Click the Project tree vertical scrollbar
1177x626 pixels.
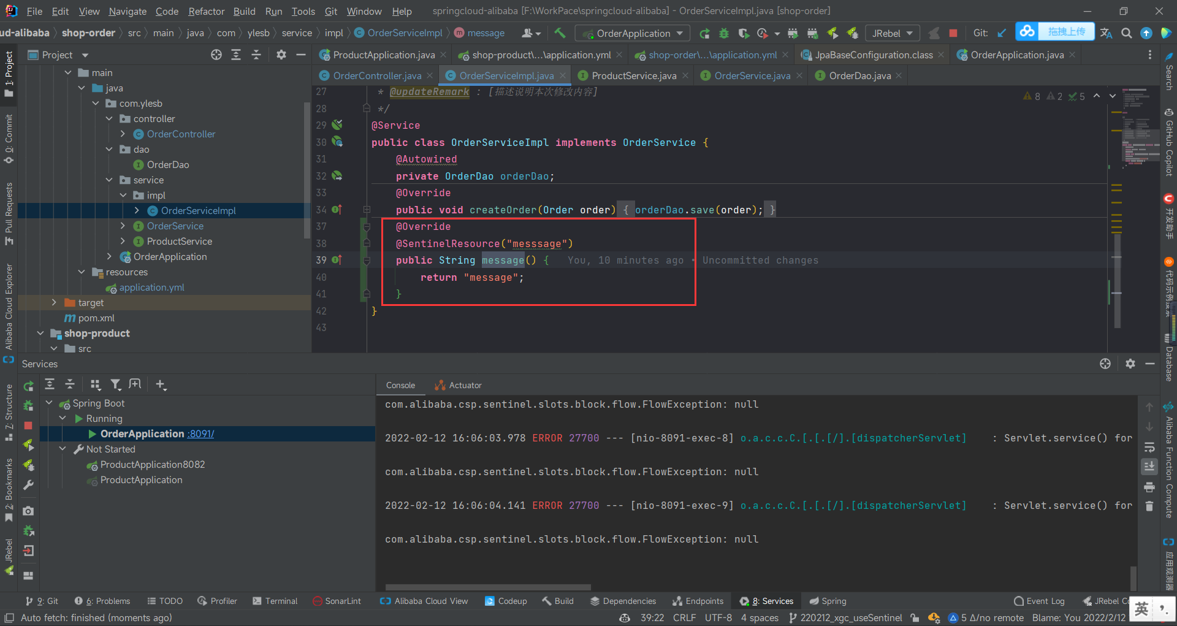pyautogui.click(x=307, y=170)
